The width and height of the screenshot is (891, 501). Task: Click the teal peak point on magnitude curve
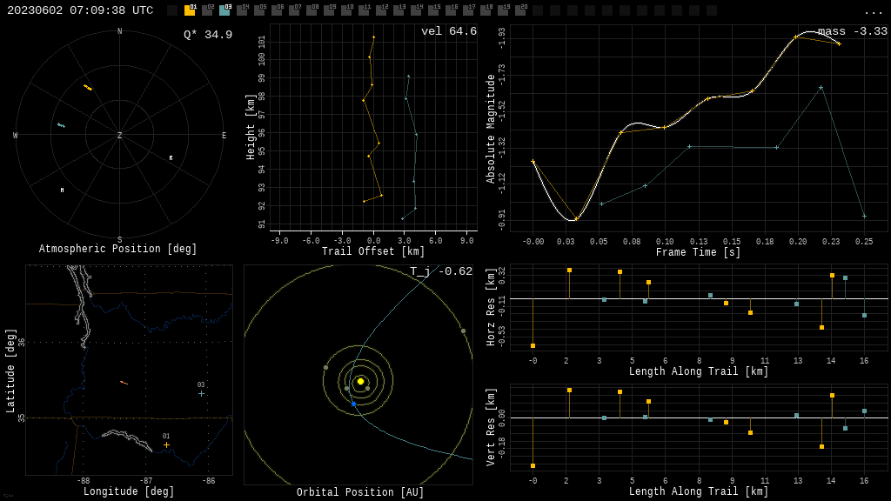tap(821, 88)
